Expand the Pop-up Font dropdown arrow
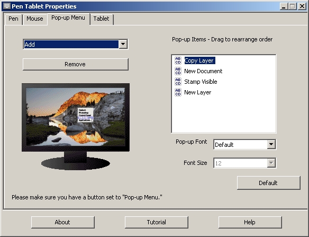The image size is (309, 237). [271, 144]
